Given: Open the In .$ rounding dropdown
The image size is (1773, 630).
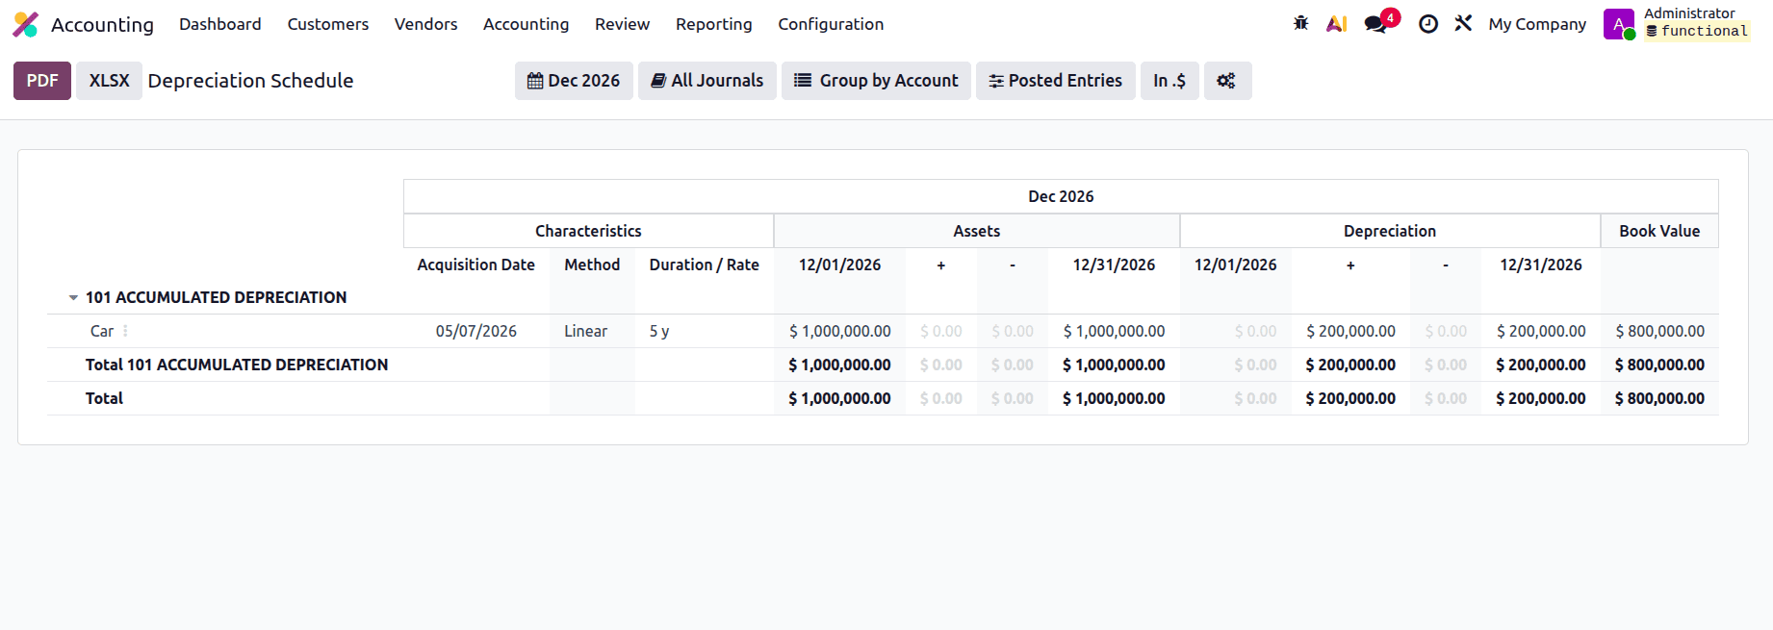Looking at the screenshot, I should pos(1169,81).
